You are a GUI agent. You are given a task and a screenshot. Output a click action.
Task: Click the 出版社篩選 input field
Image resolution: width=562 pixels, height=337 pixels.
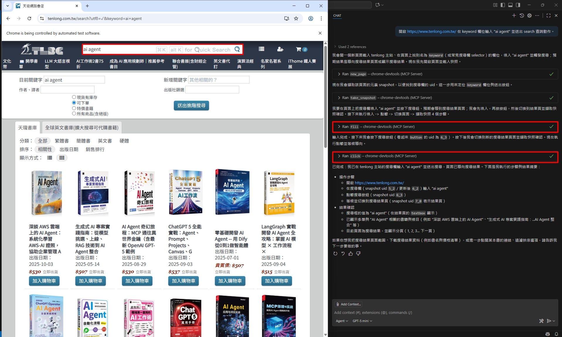tap(212, 90)
